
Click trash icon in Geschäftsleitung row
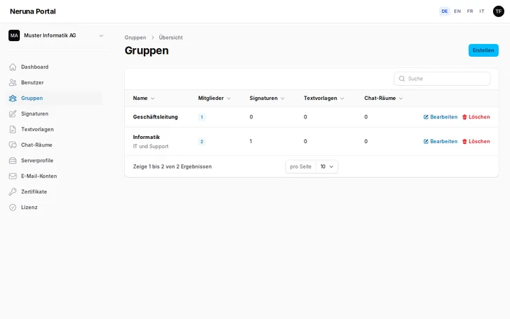pos(465,117)
